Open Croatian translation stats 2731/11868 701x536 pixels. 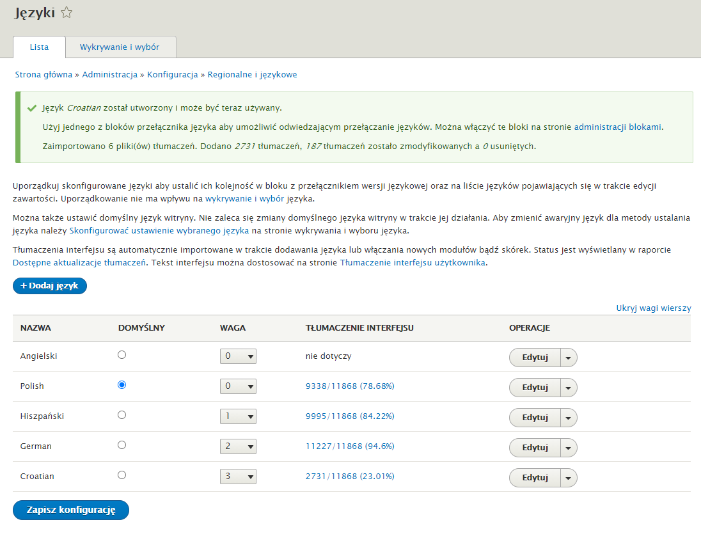[350, 476]
